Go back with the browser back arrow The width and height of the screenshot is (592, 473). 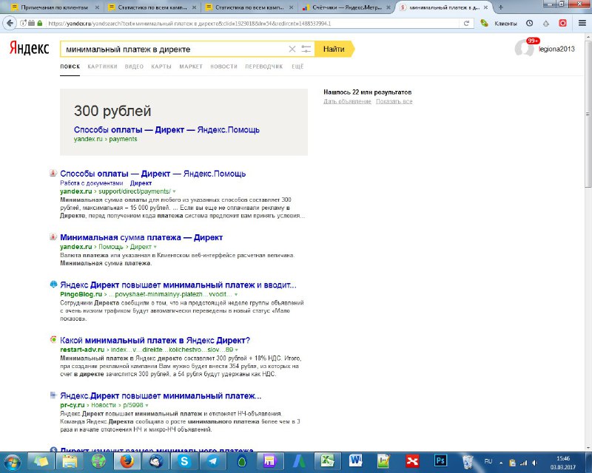(x=10, y=24)
